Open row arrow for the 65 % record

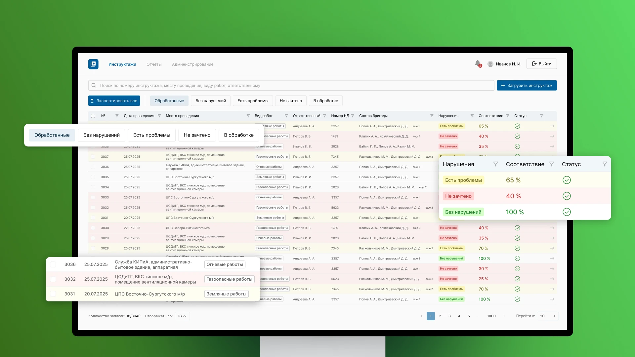click(x=552, y=126)
